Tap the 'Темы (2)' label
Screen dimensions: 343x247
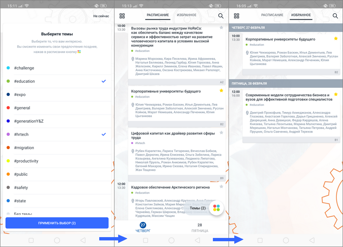tap(198, 208)
